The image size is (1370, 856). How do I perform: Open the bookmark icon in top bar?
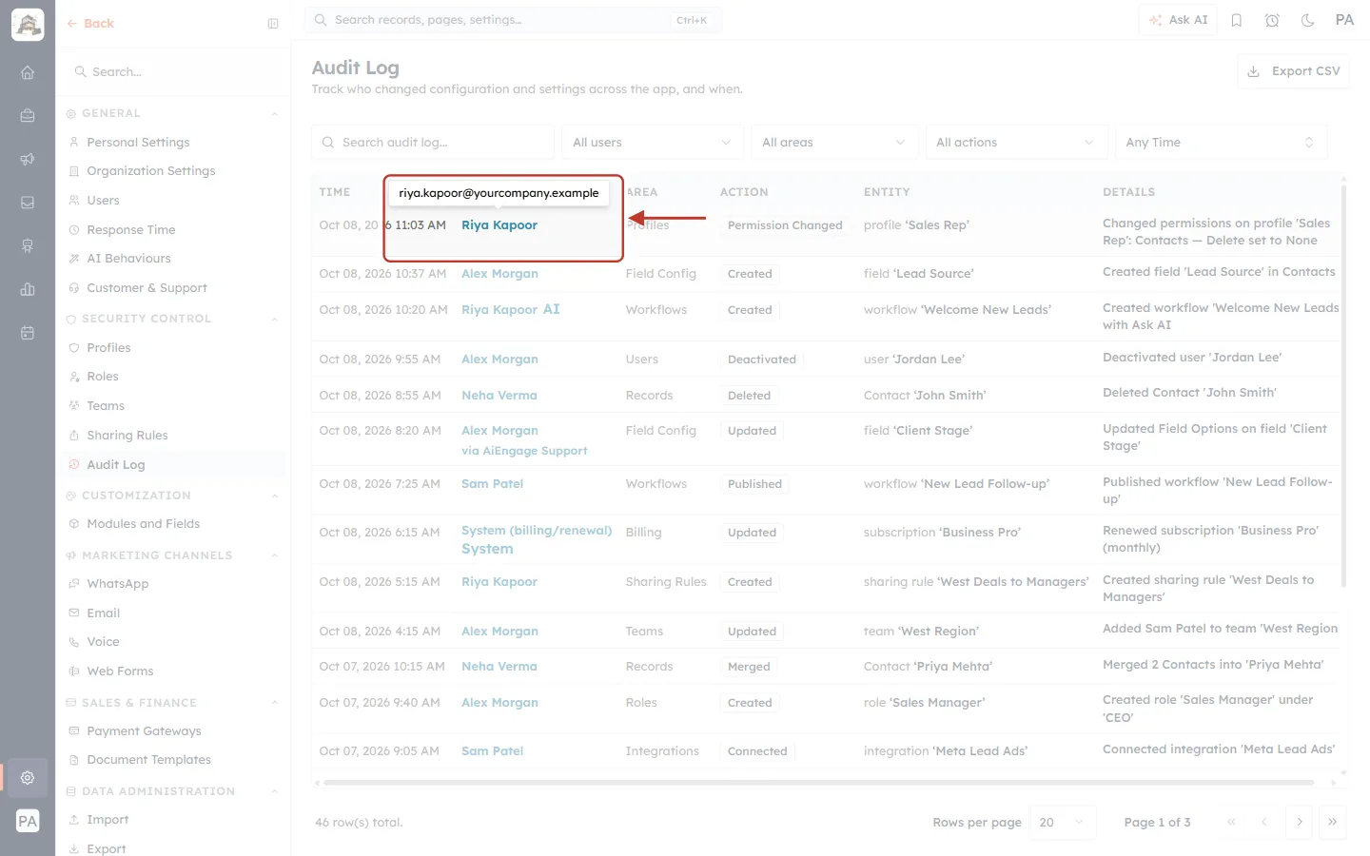pyautogui.click(x=1237, y=20)
